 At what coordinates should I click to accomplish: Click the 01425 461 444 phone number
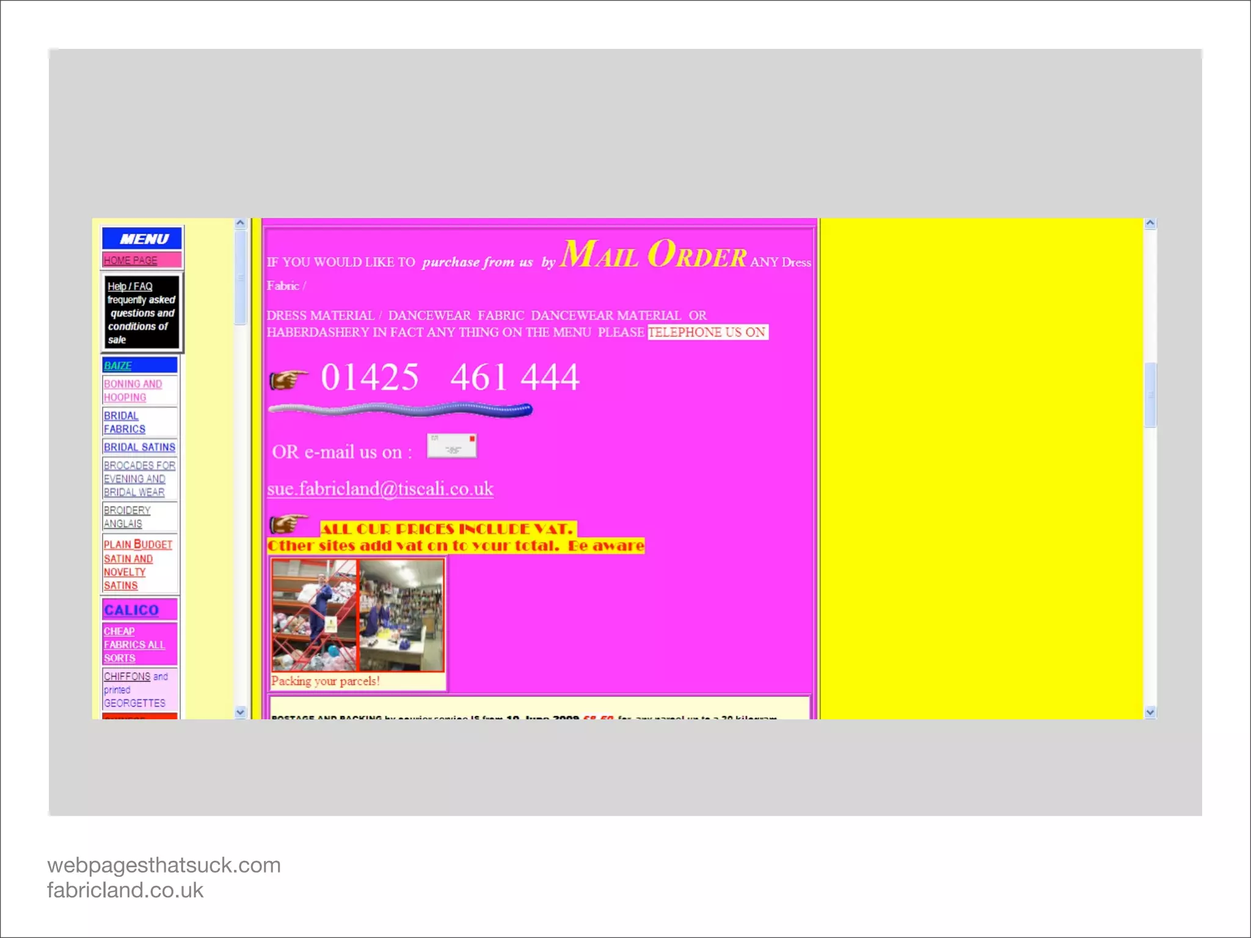[x=450, y=377]
